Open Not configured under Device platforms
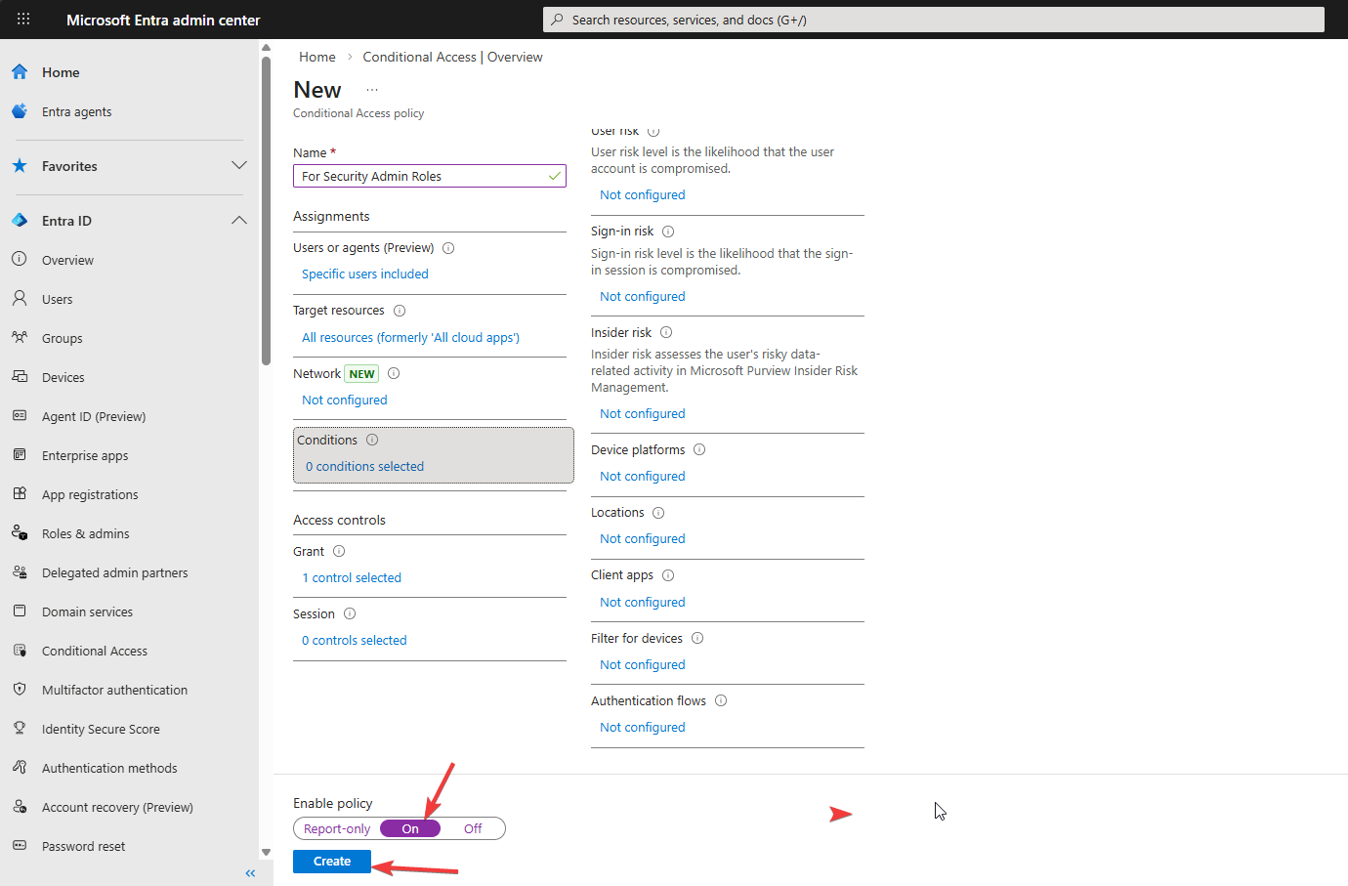 click(643, 477)
